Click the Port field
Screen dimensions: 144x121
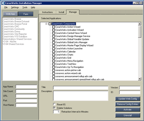[x=26, y=101]
